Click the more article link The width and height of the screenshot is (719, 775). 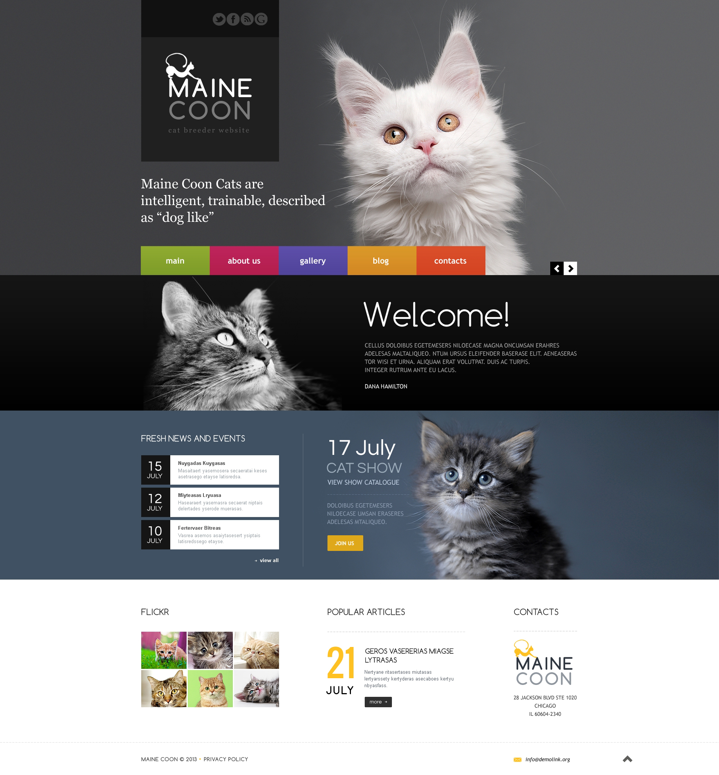pyautogui.click(x=378, y=701)
